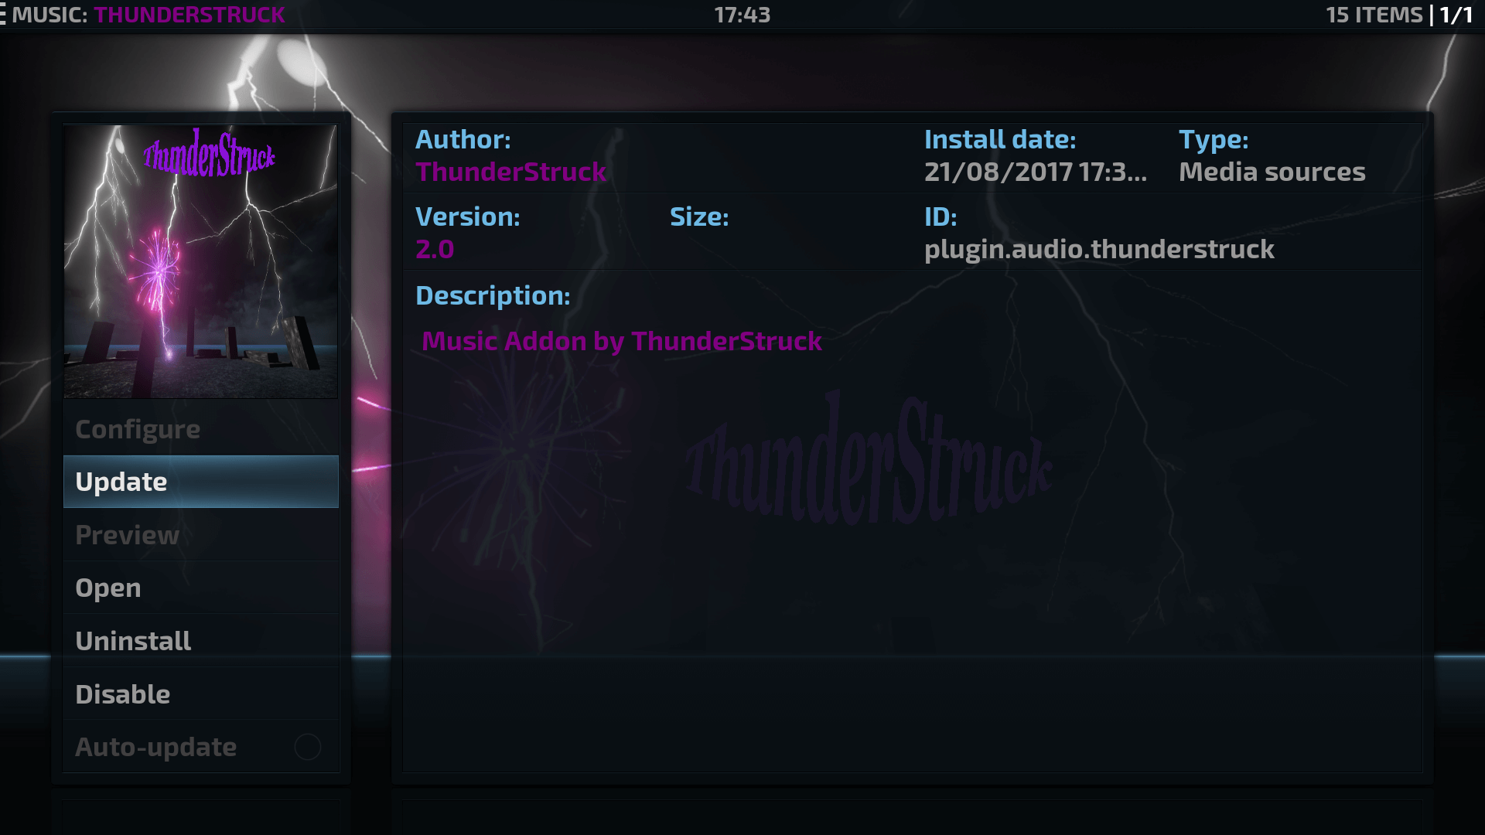Select the Configure option
1485x835 pixels.
(x=200, y=429)
